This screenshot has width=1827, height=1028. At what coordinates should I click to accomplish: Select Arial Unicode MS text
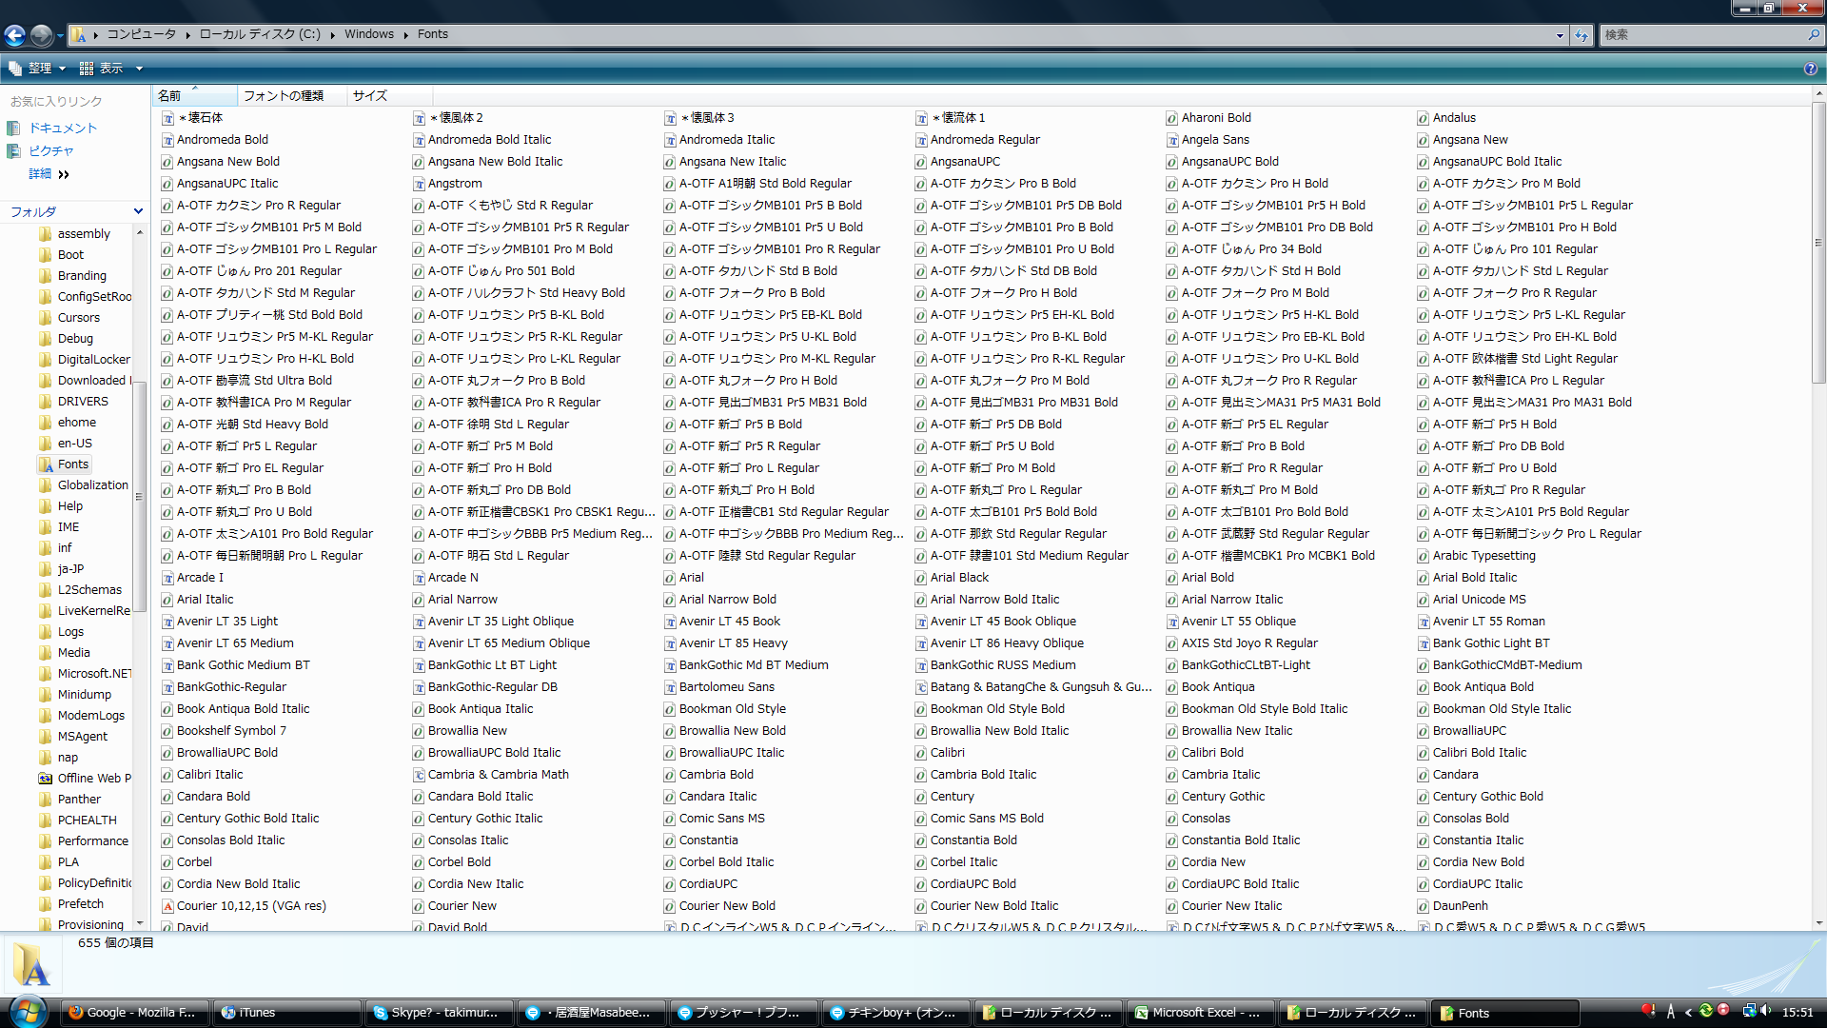click(1479, 600)
